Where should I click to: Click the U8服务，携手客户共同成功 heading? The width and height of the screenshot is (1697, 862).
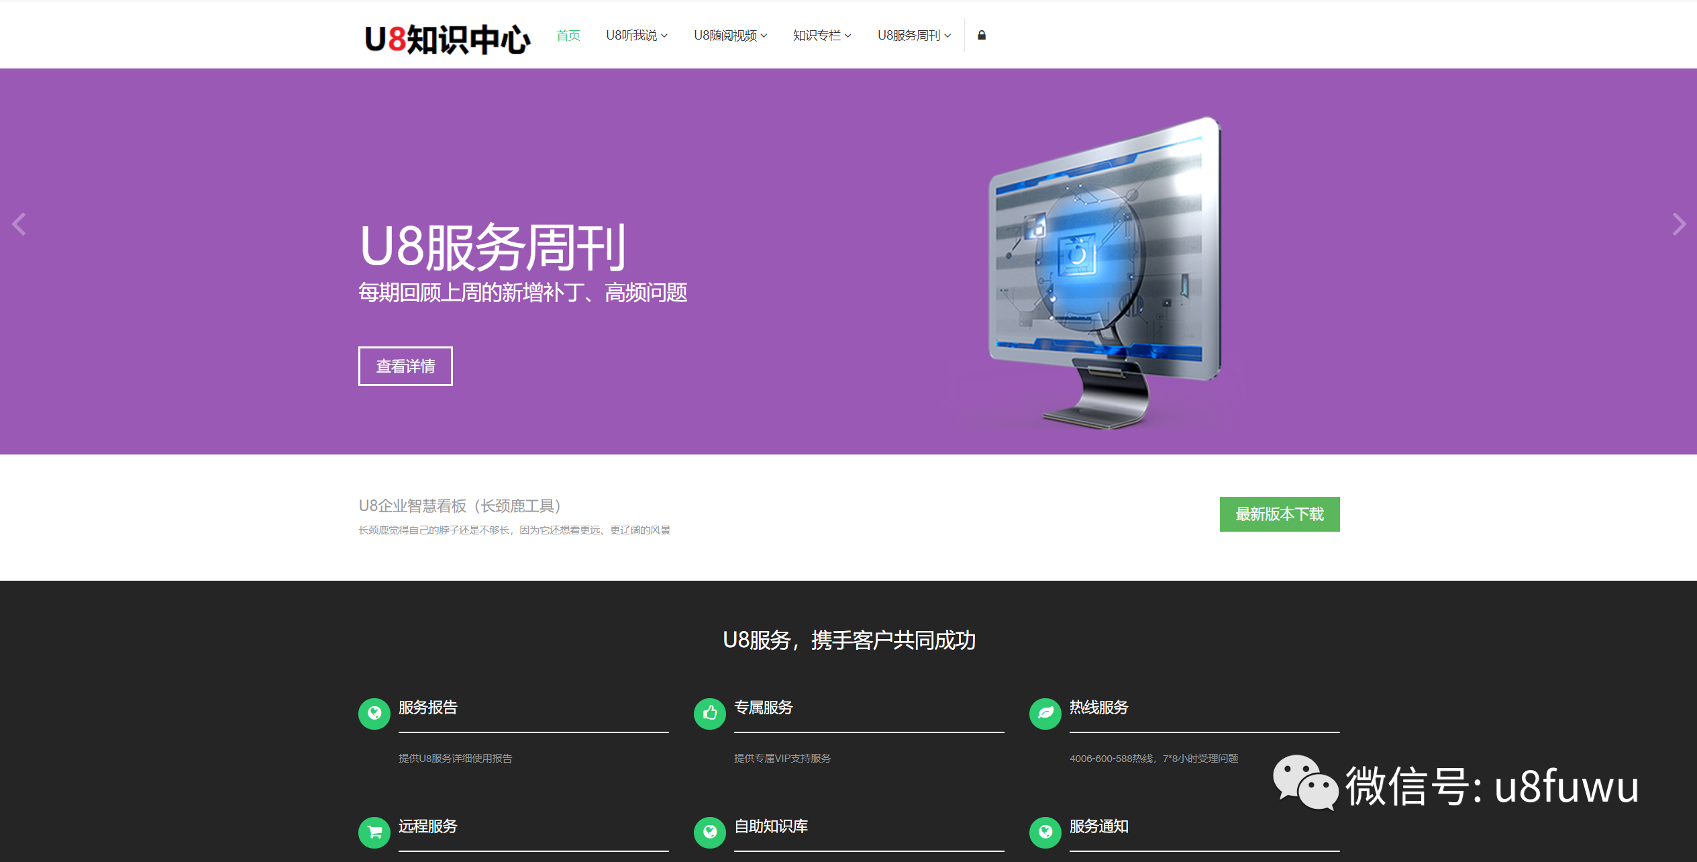(x=849, y=640)
